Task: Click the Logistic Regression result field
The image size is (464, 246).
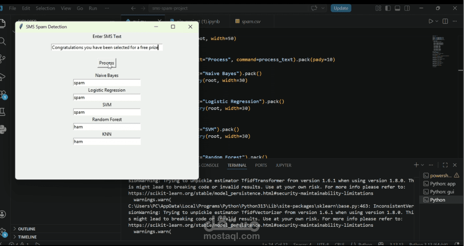Action: (x=107, y=97)
